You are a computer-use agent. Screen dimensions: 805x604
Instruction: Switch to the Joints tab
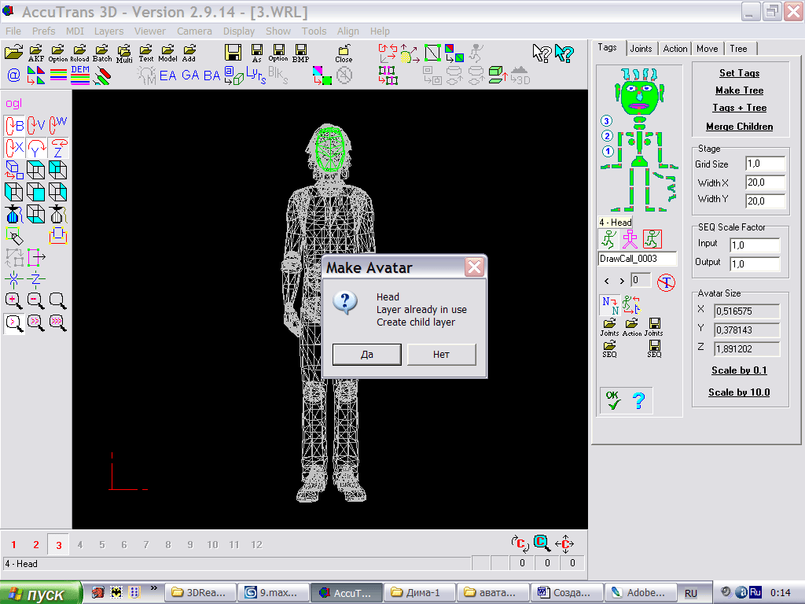coord(641,48)
